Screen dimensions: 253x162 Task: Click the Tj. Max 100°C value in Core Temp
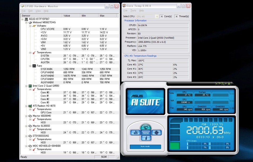pos(163,60)
